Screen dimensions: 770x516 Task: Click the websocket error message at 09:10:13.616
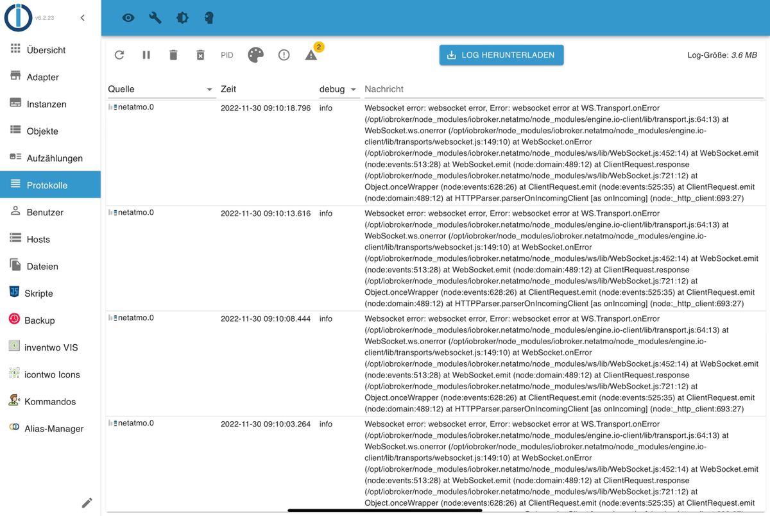pyautogui.click(x=562, y=258)
